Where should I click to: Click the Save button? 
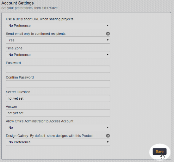(x=159, y=152)
